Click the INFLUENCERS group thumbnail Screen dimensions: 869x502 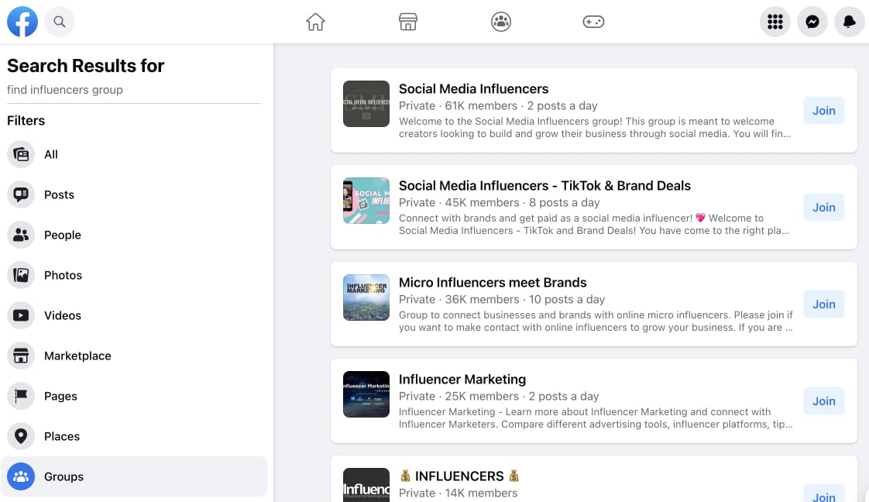366,486
